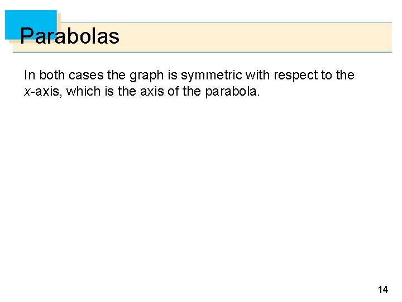Click the word 'graph' in the sentence
Screen dimensions: 402x302
click(146, 75)
